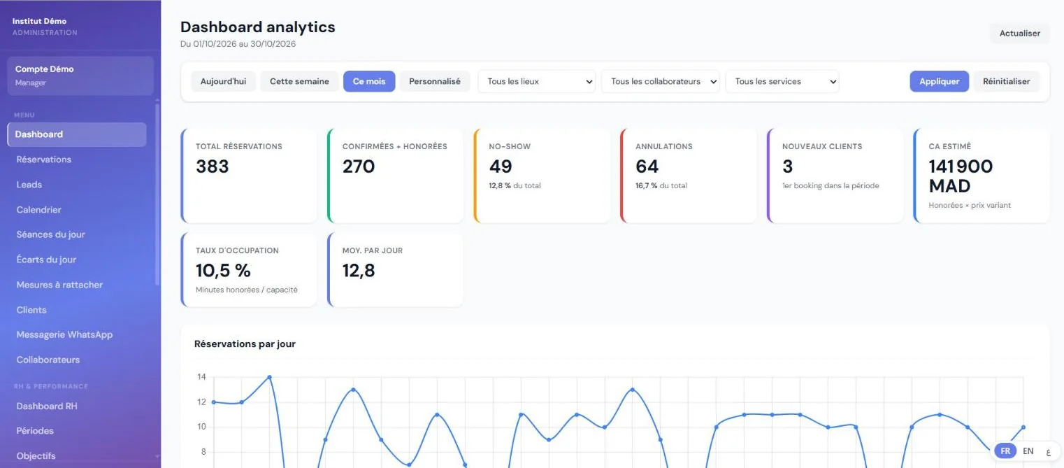This screenshot has height=468, width=1064.
Task: Switch the period filter to Cette semaine
Action: tap(299, 81)
